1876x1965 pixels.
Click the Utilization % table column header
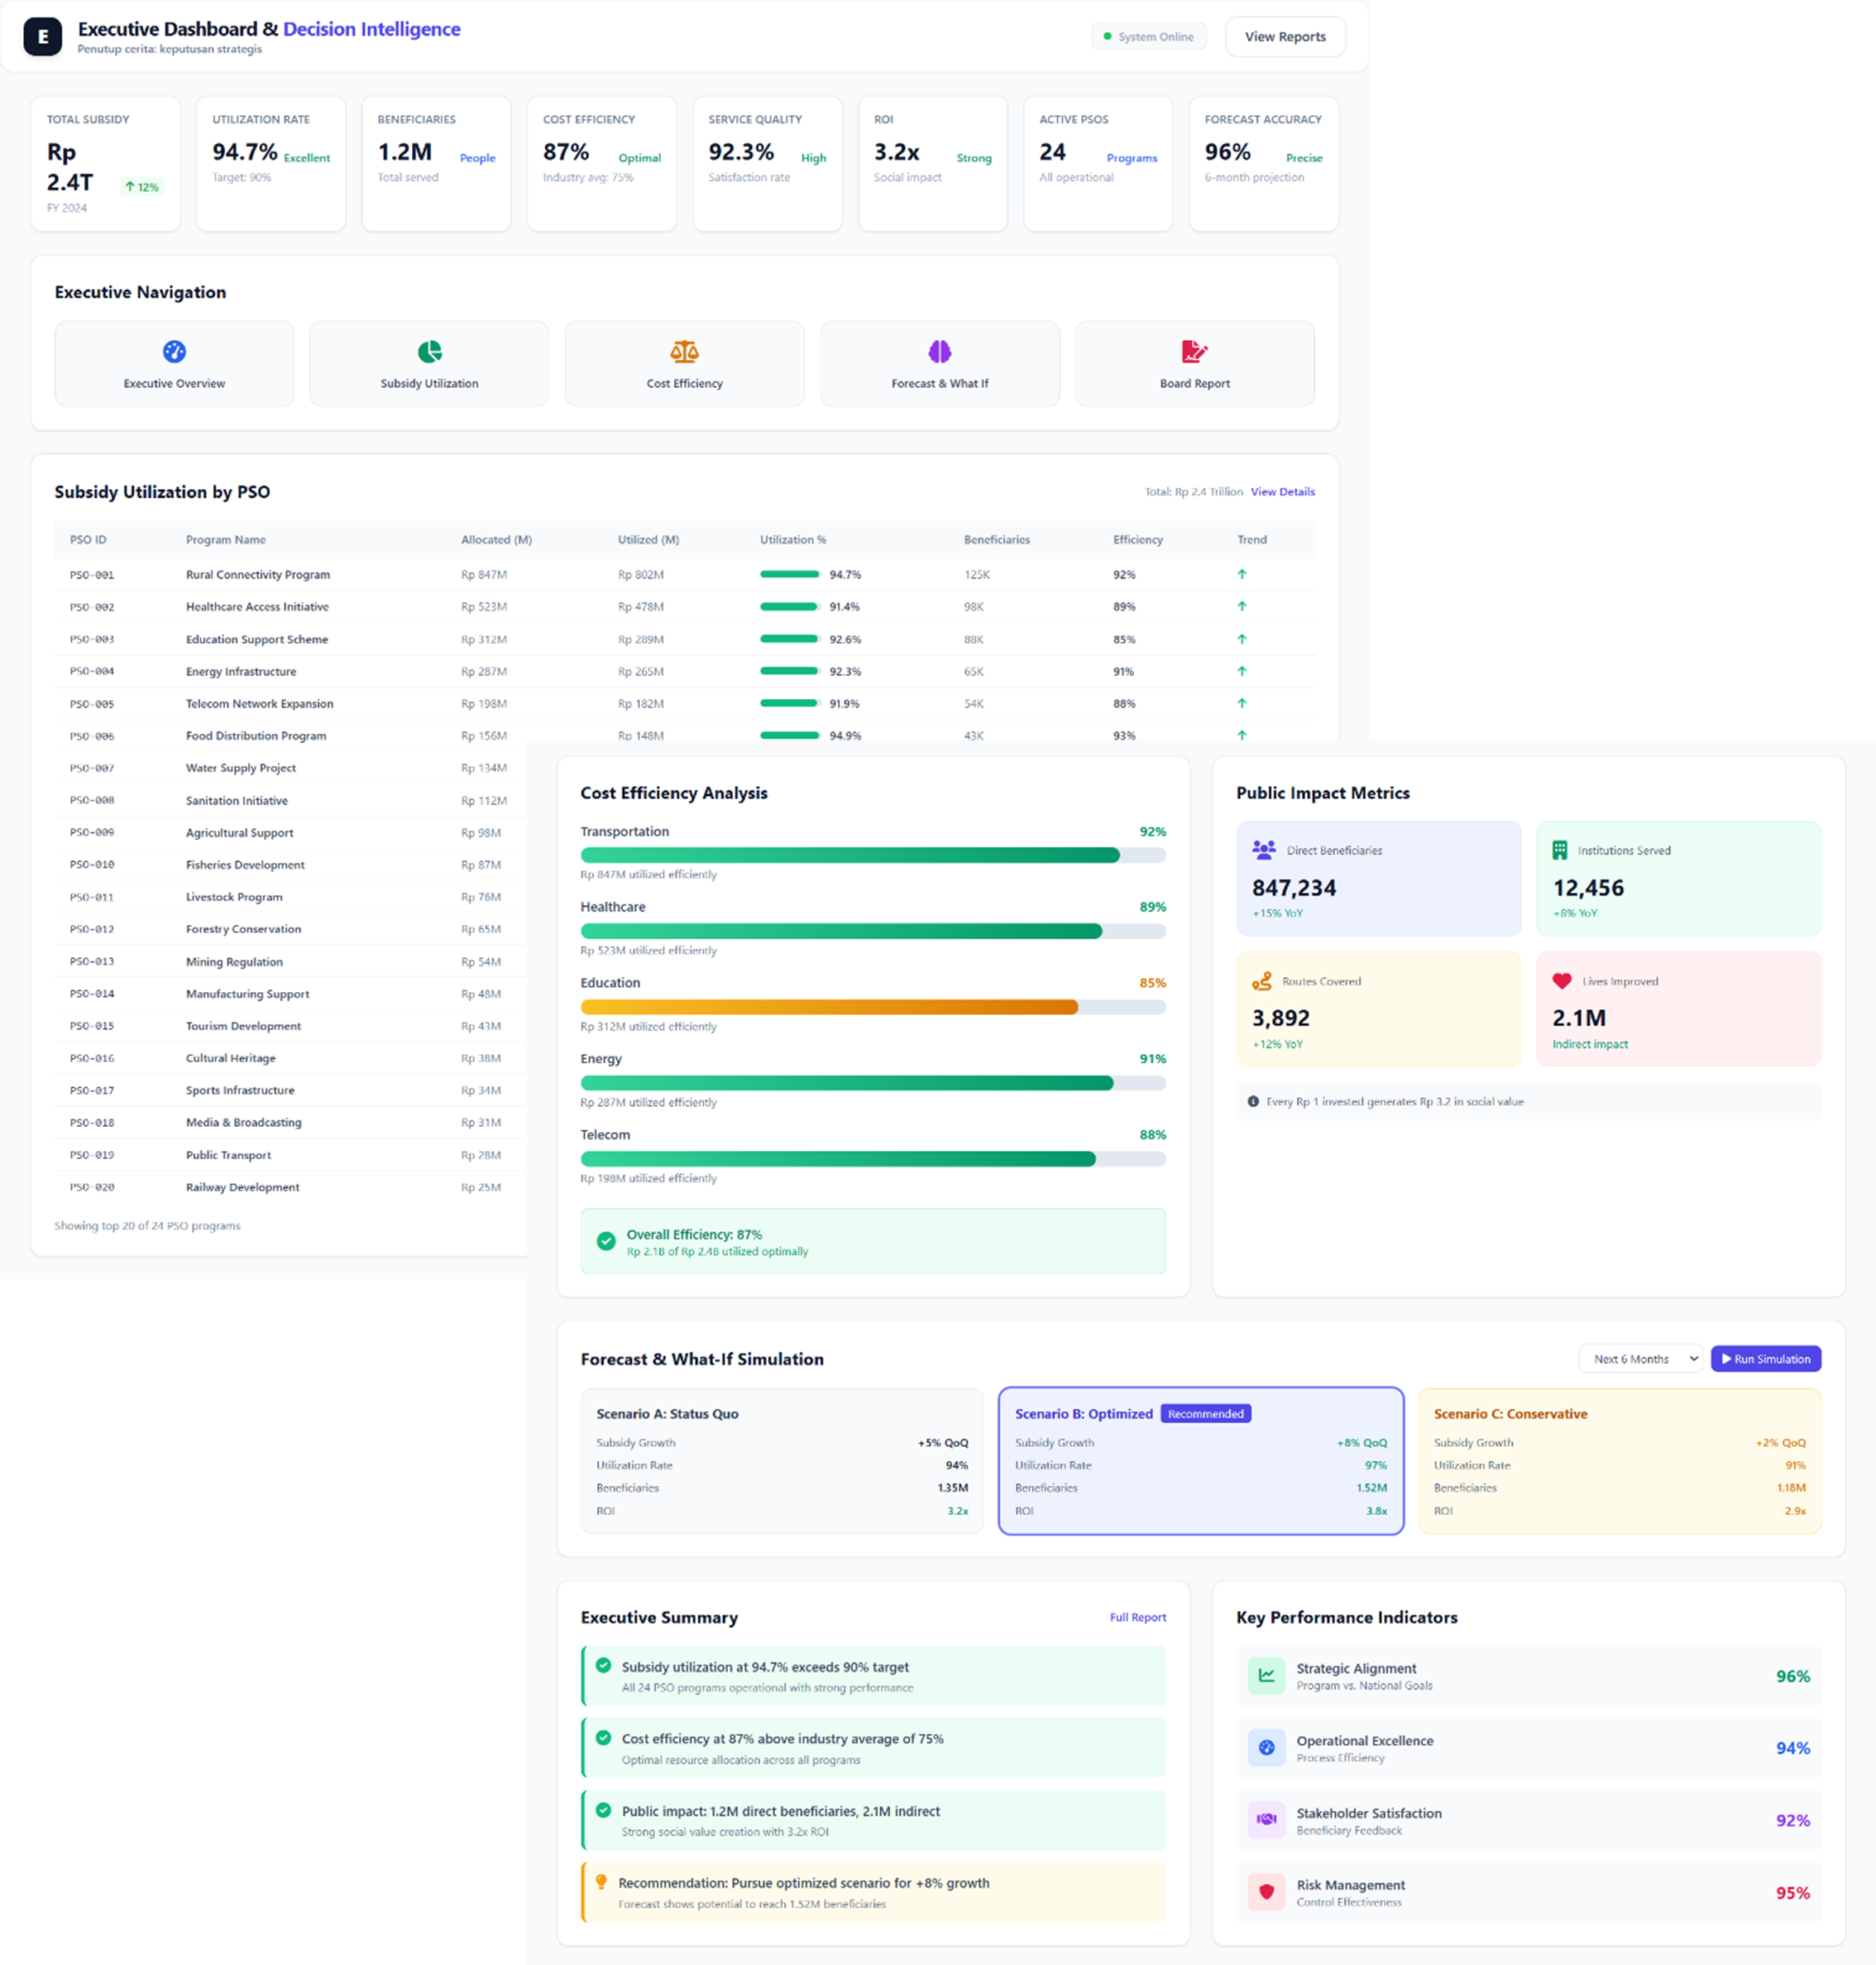coord(792,540)
